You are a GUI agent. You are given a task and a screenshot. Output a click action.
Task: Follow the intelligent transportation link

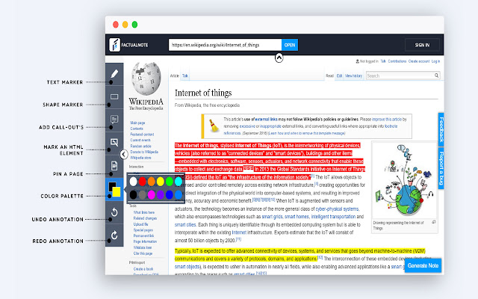click(x=333, y=217)
